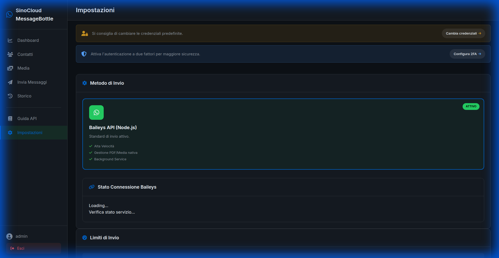Viewport: 499px width, 258px height.
Task: Open Media via its image icon
Action: (10, 68)
